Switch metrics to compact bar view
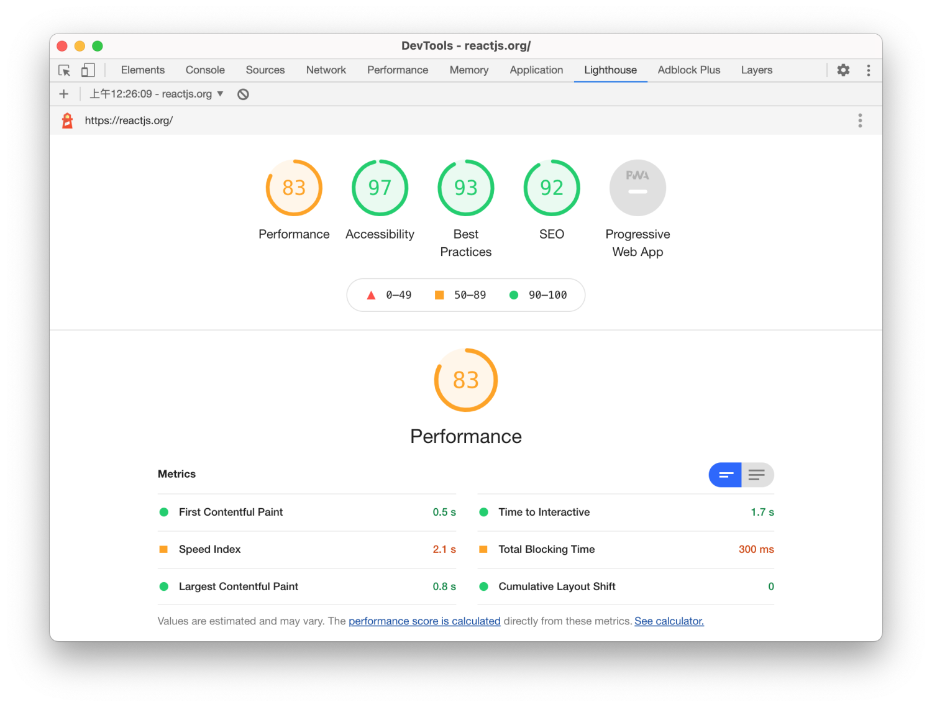 725,475
